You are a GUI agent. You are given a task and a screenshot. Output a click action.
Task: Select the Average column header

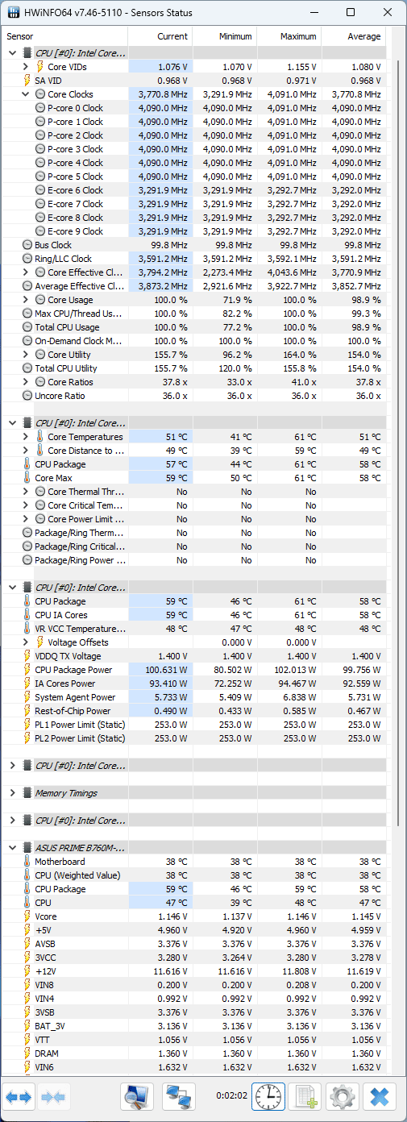tap(353, 36)
